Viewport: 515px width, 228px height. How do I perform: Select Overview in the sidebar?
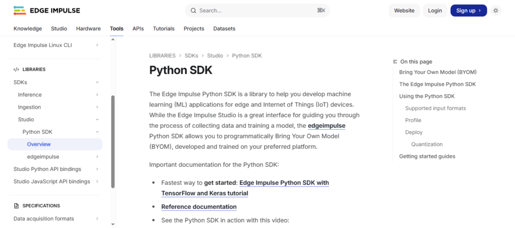click(55, 144)
